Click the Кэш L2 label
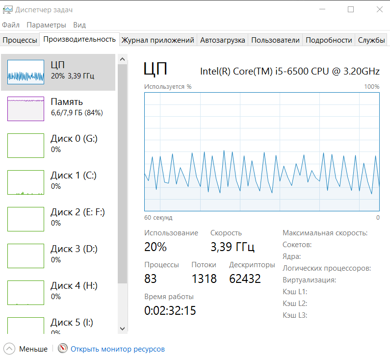 click(x=295, y=304)
